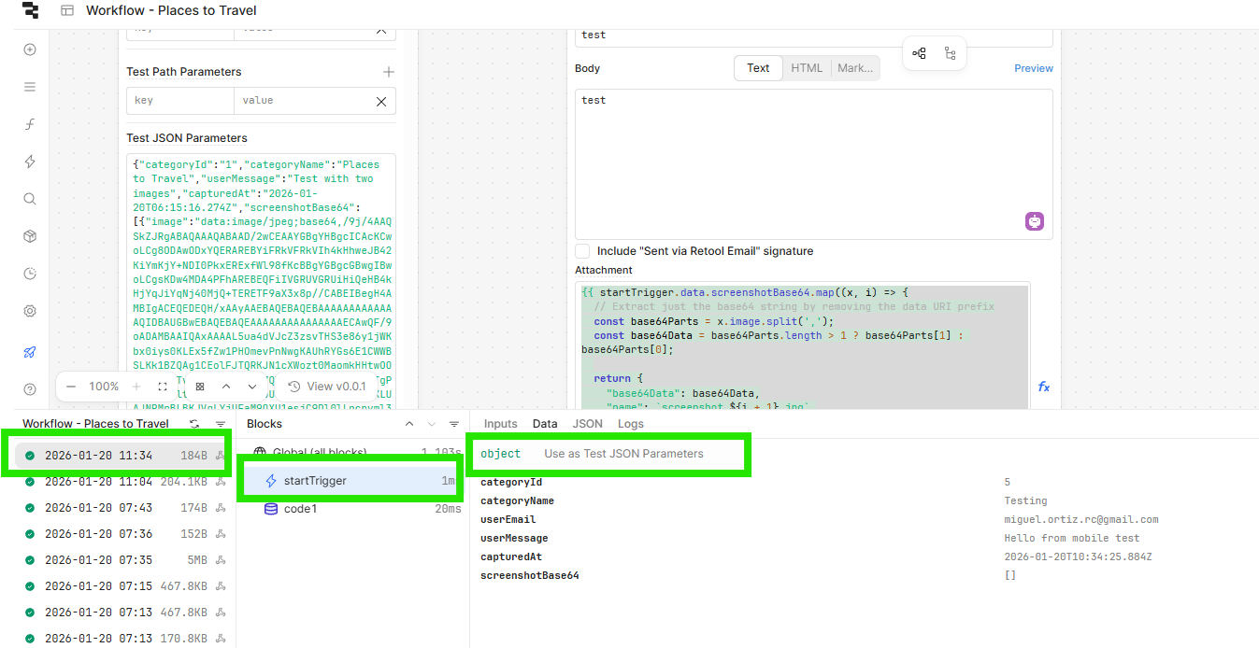Image resolution: width=1259 pixels, height=648 pixels.
Task: Refresh the workflow run history list
Action: pyautogui.click(x=194, y=424)
